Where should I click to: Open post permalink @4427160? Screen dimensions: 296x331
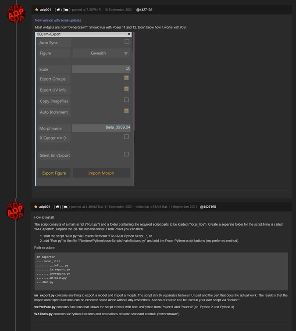tap(208, 207)
